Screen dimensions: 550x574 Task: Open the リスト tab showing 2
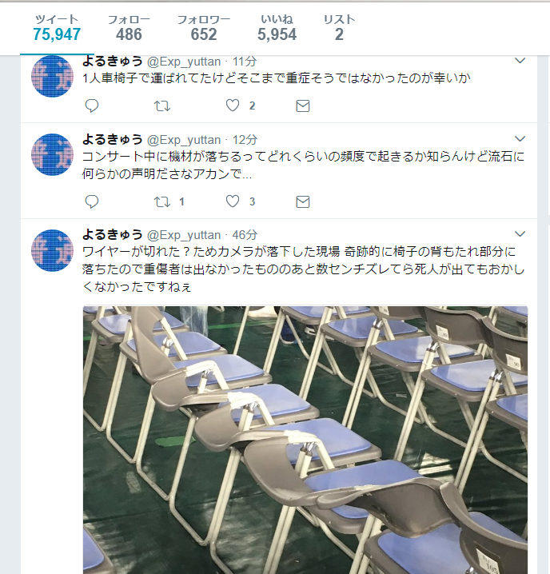point(339,29)
